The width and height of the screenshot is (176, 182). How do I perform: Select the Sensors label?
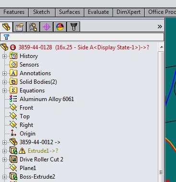tap(29, 65)
